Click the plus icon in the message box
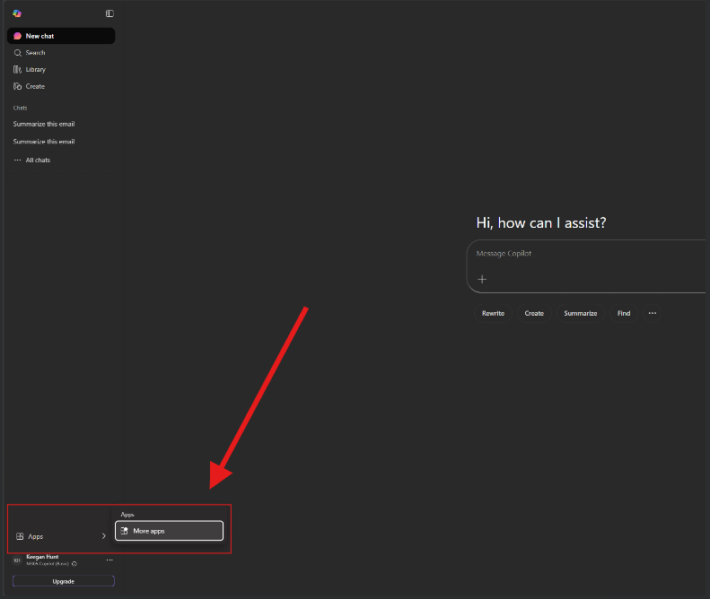 tap(482, 279)
